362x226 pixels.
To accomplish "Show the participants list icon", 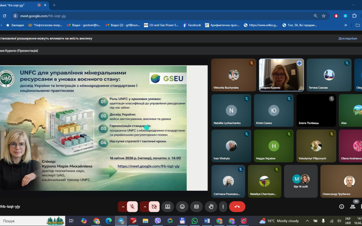I will (352, 207).
